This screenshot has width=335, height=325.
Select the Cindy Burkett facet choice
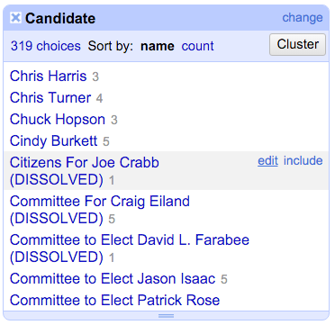tap(53, 141)
